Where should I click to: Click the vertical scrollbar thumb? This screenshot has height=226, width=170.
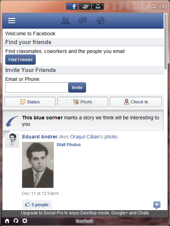166,42
